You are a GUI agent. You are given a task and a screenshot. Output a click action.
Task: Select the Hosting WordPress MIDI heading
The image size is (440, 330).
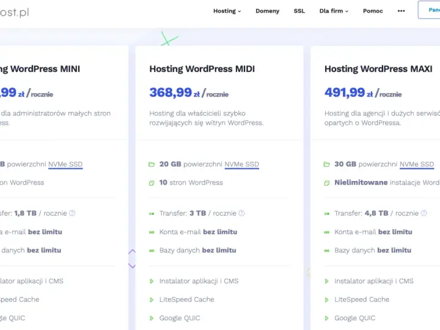(x=202, y=69)
